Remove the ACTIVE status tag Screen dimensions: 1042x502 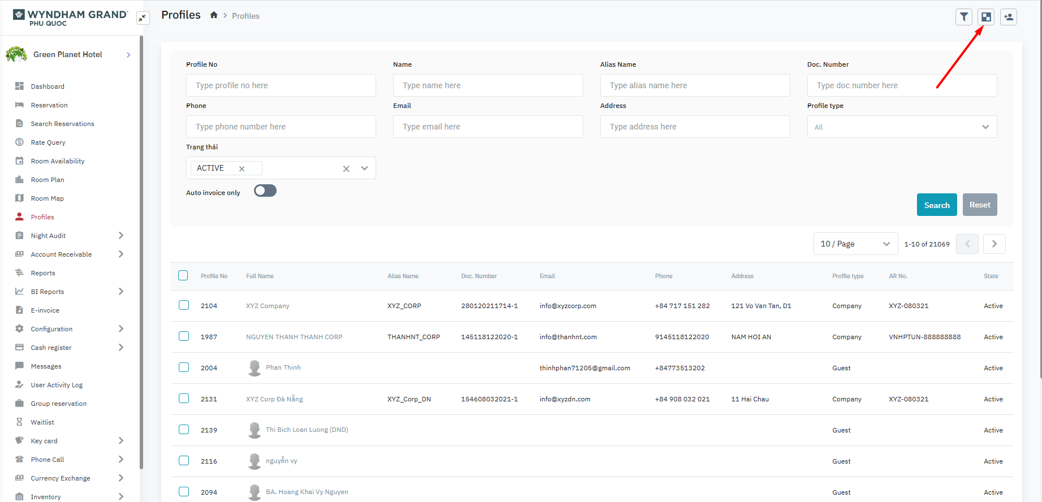point(242,168)
